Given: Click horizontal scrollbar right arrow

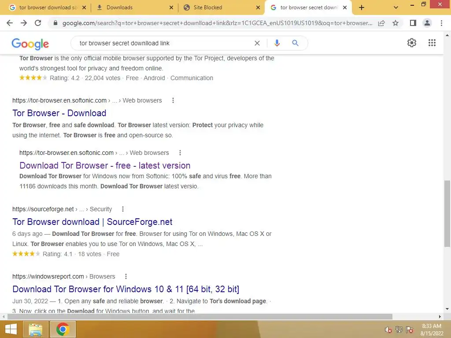Looking at the screenshot, I should tap(440, 317).
